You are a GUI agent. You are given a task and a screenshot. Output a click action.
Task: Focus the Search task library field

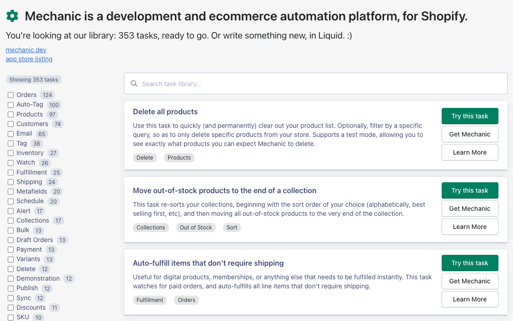click(318, 84)
